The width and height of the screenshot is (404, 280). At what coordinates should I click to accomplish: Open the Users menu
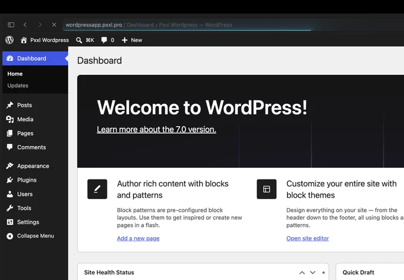35,194
